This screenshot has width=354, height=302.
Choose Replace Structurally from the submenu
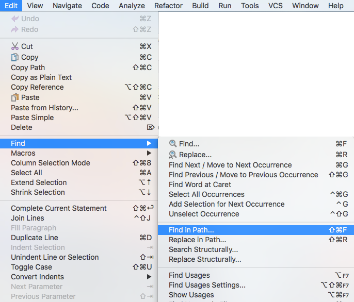click(205, 259)
